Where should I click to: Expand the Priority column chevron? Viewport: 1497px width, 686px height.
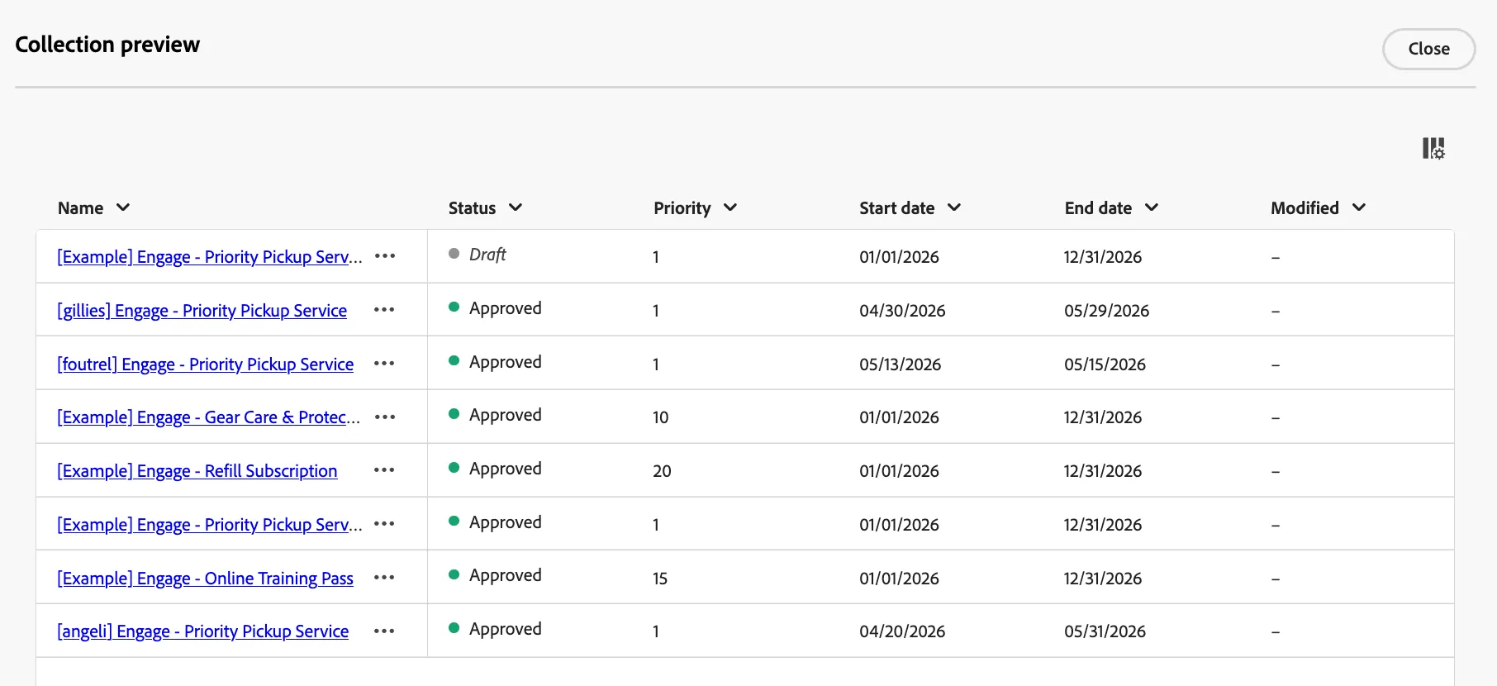730,207
